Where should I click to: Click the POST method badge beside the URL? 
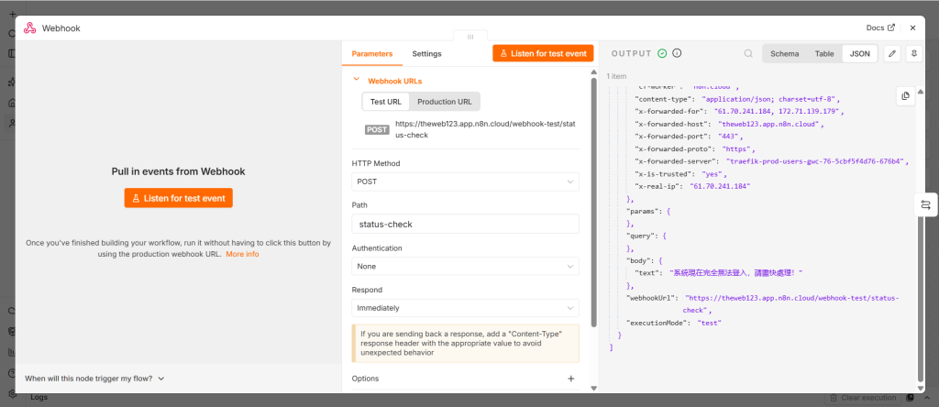click(377, 130)
